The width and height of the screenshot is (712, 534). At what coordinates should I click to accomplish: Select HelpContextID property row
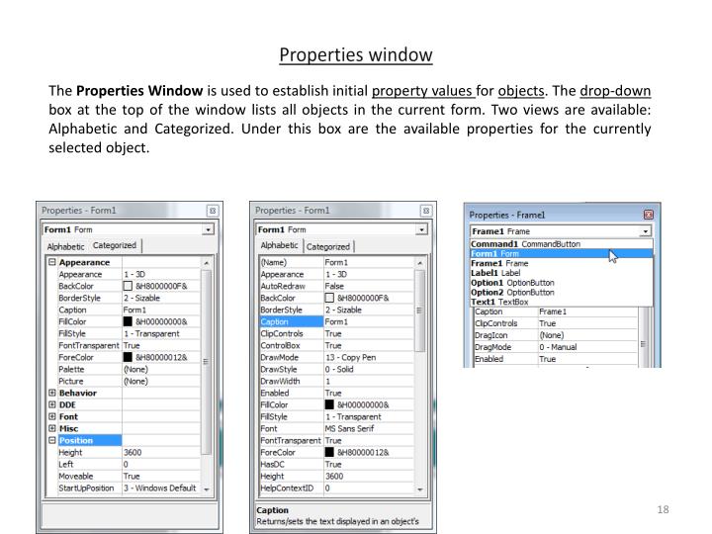(x=336, y=489)
